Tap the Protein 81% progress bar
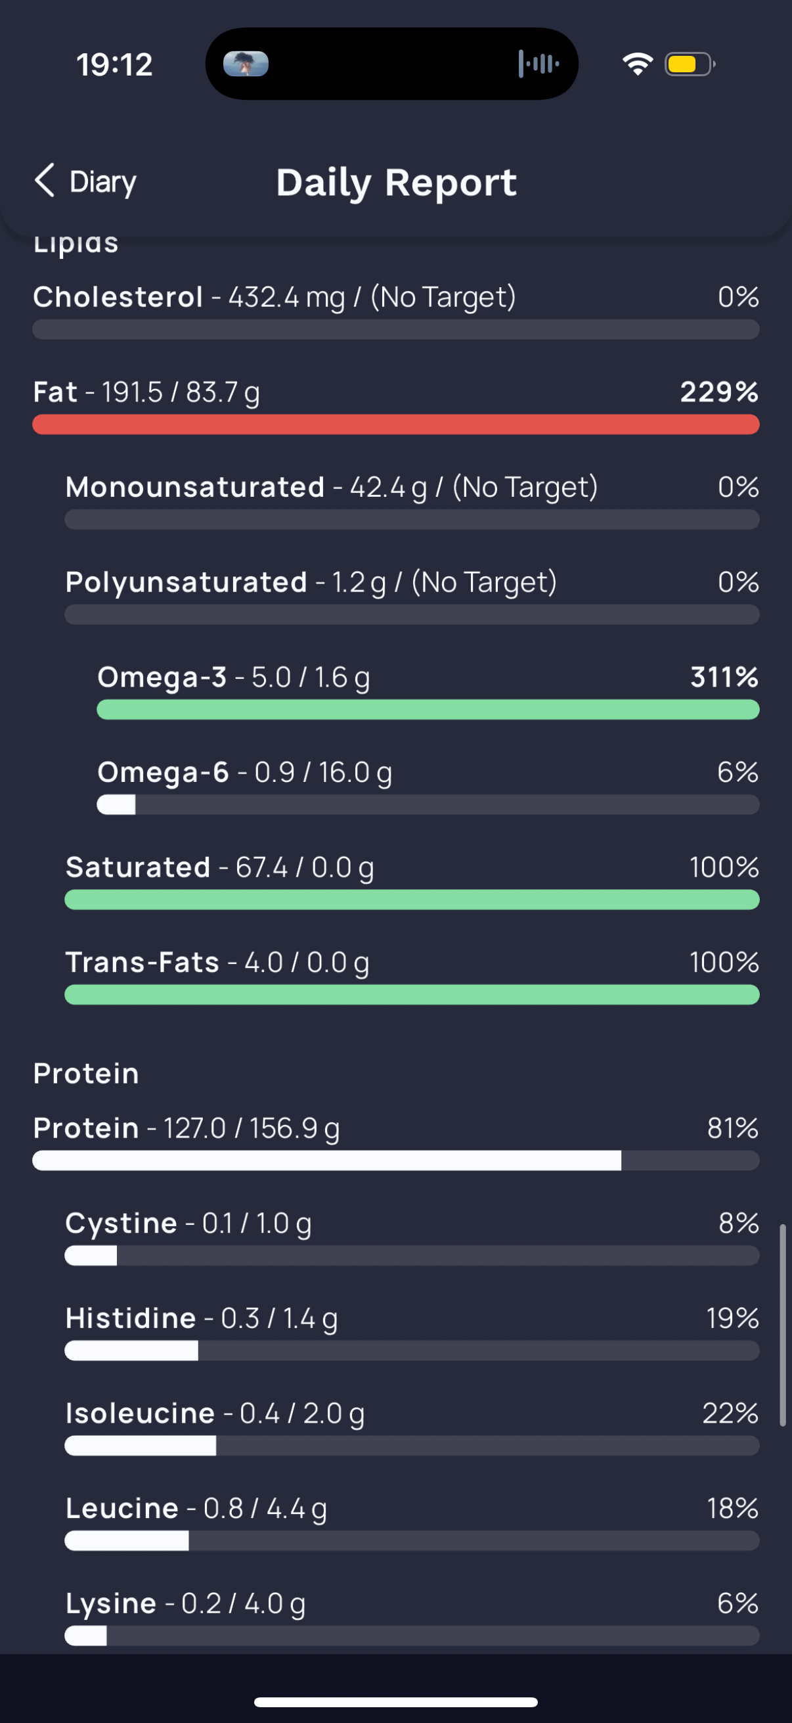792x1723 pixels. tap(395, 1160)
